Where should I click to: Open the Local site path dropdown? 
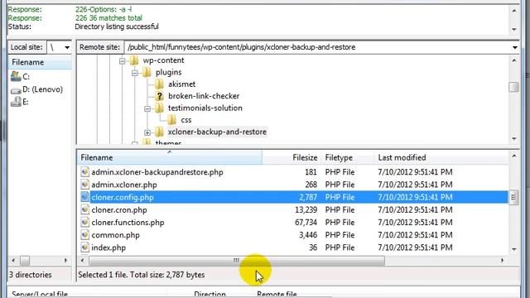click(x=67, y=47)
